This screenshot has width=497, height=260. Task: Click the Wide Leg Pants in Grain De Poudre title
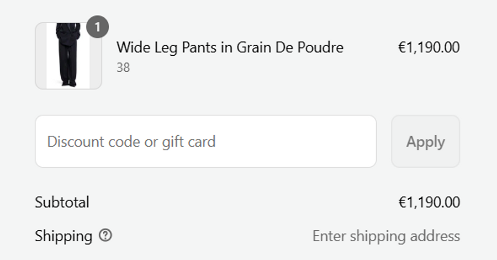click(230, 47)
